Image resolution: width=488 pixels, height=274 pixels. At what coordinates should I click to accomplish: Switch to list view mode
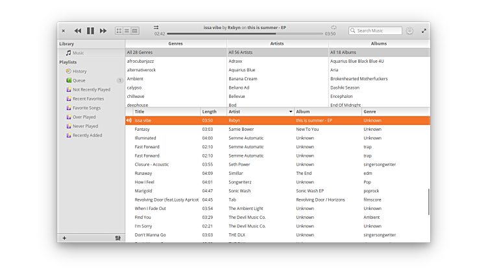[x=127, y=30]
